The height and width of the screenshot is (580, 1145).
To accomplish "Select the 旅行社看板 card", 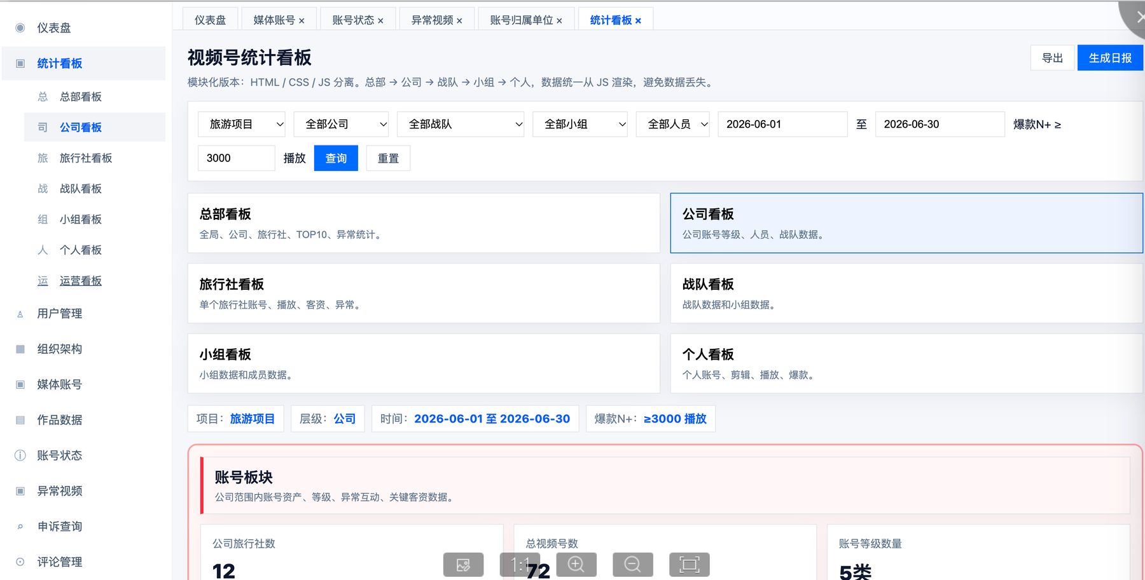I will pos(424,293).
